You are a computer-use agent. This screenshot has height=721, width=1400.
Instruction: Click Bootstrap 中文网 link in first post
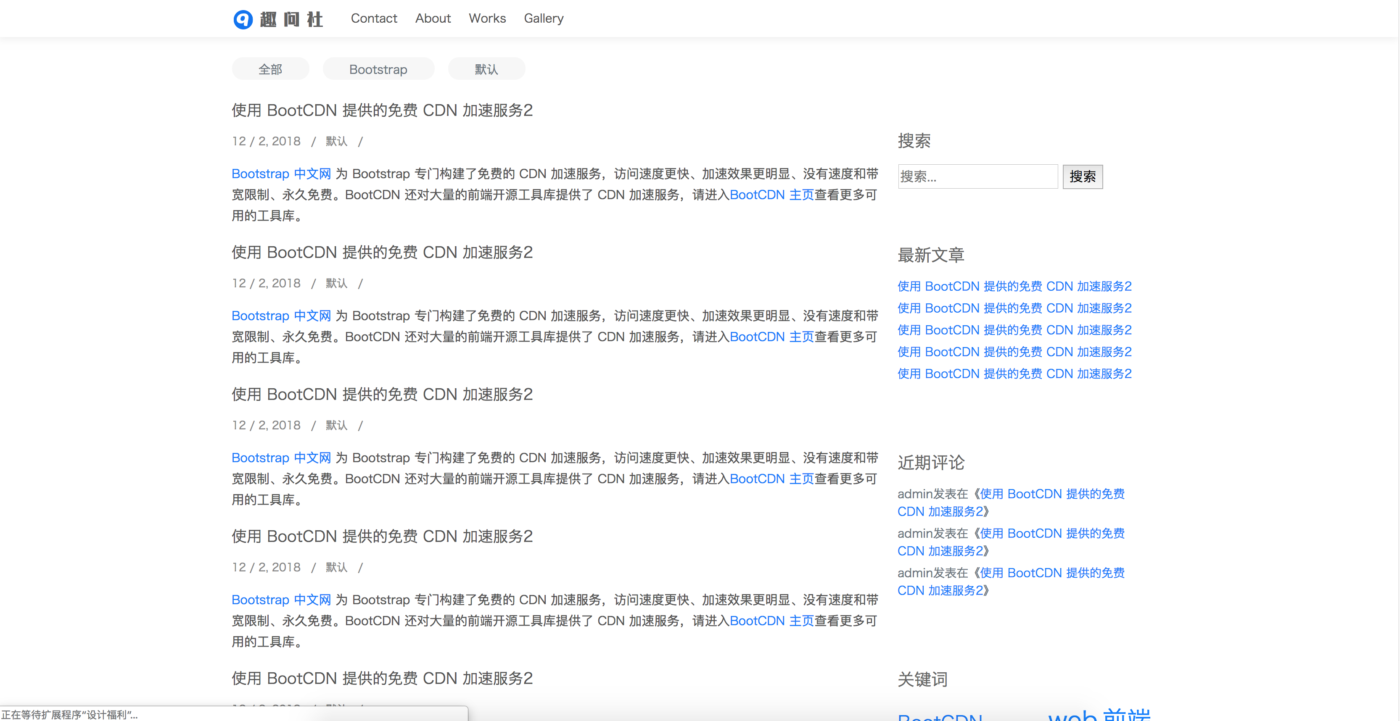[281, 174]
